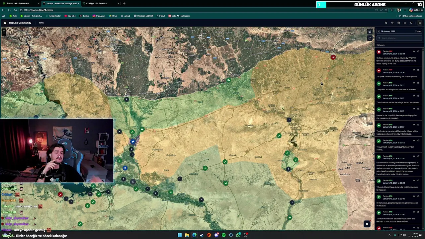
Task: Click the browser home button
Action: pos(15,10)
